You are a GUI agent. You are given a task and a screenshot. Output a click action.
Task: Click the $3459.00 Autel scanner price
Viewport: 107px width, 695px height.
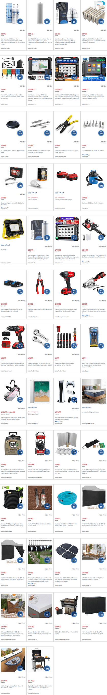click(31, 90)
